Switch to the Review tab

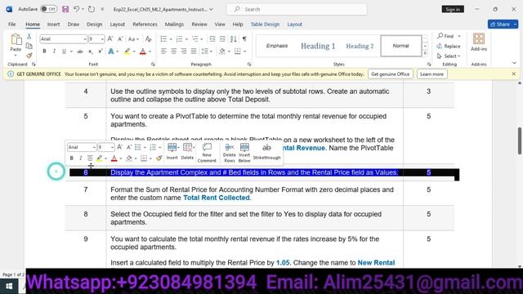click(199, 24)
